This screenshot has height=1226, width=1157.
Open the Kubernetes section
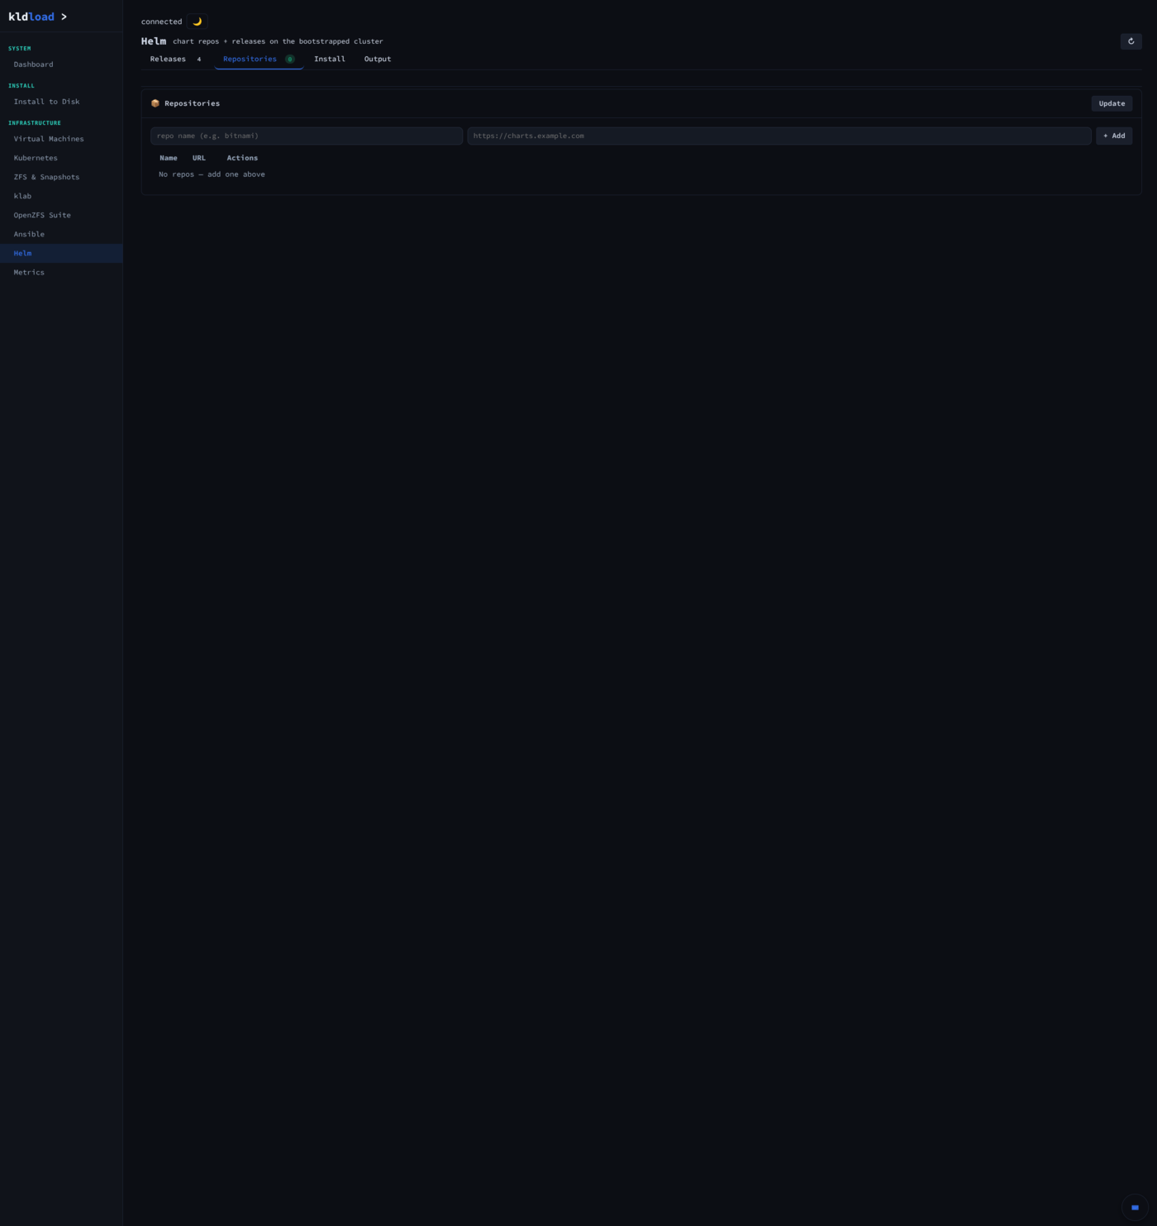61,158
